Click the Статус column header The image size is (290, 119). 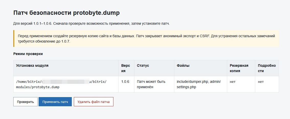click(x=154, y=68)
